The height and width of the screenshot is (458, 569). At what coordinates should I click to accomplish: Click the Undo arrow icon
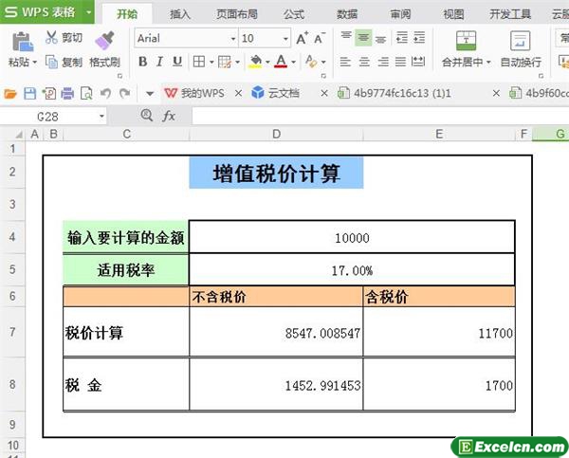[104, 93]
